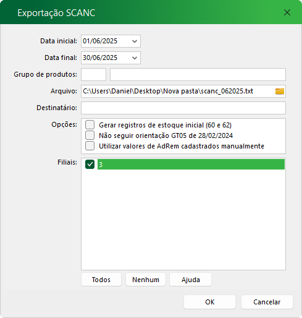Click the Cancelar button

point(267,302)
